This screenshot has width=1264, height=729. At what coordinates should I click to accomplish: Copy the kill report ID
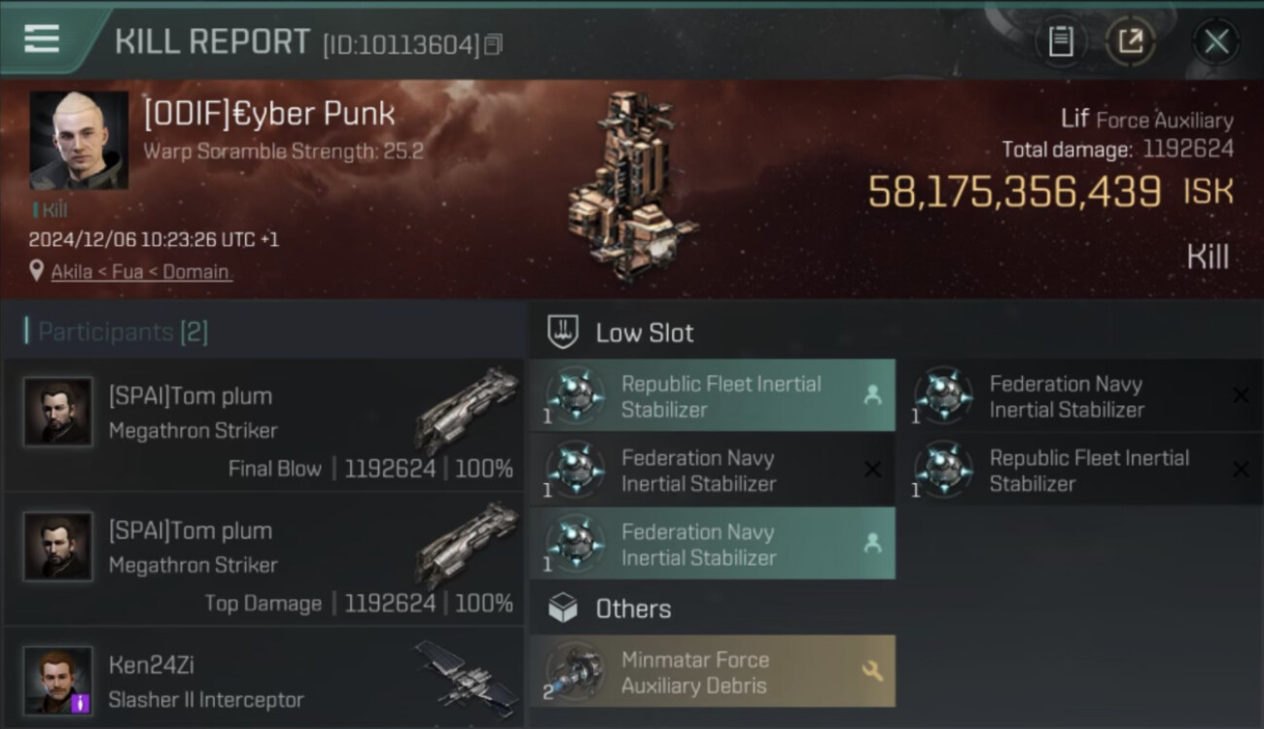tap(494, 45)
